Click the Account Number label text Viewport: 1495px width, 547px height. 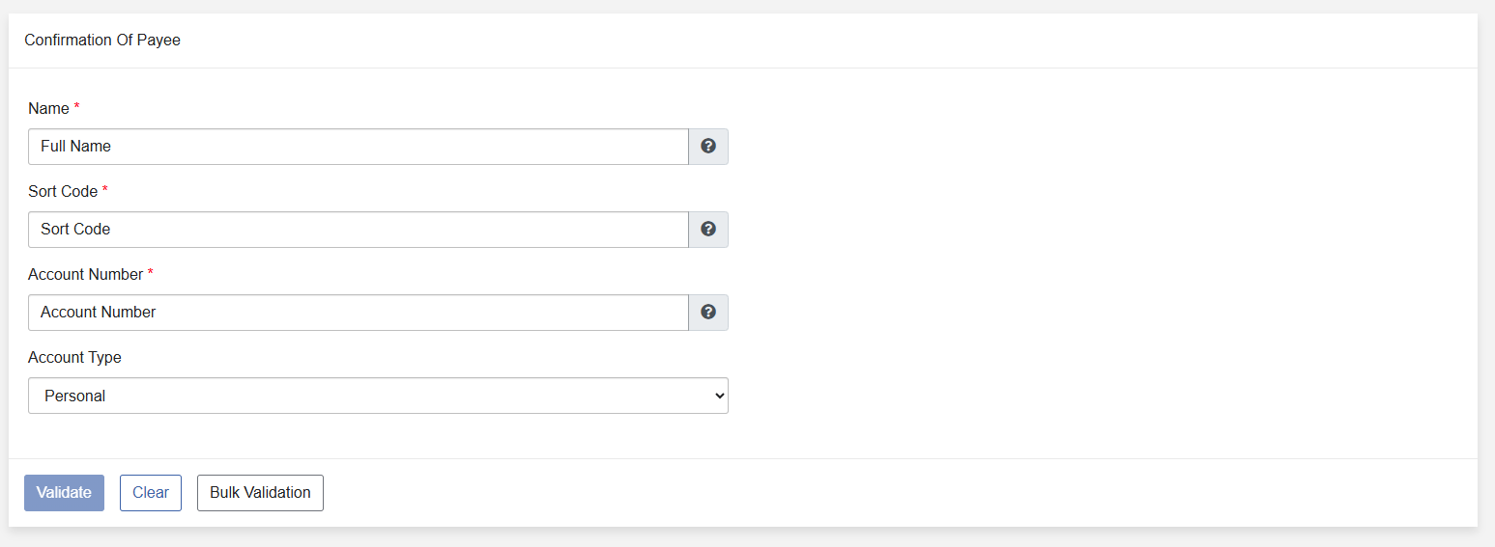coord(86,274)
